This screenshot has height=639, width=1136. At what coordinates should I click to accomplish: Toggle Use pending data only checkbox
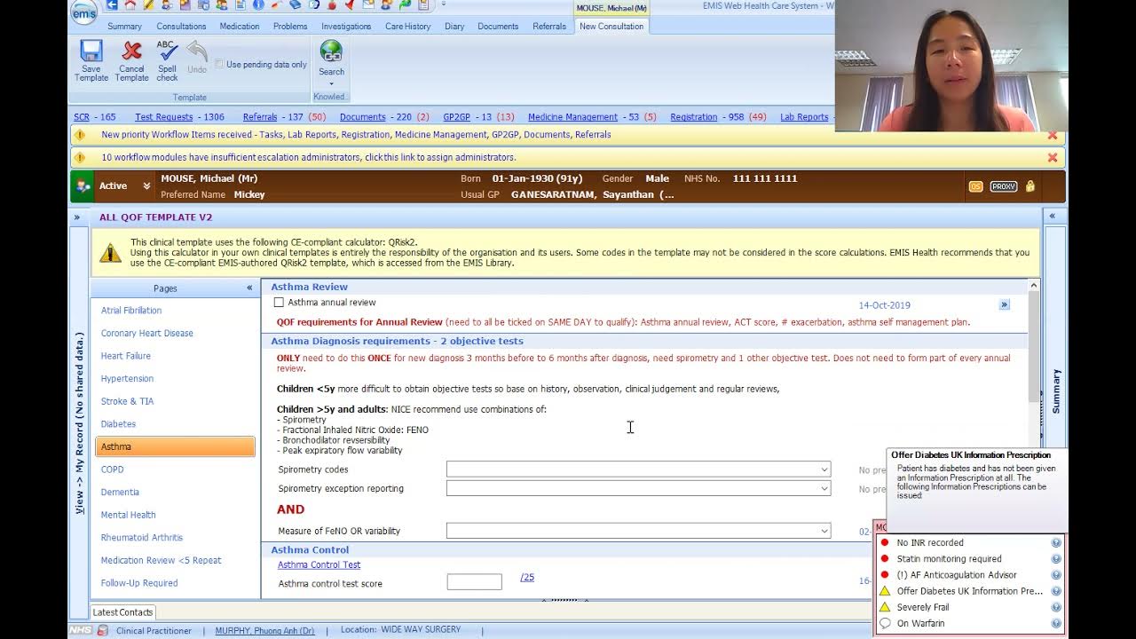219,64
